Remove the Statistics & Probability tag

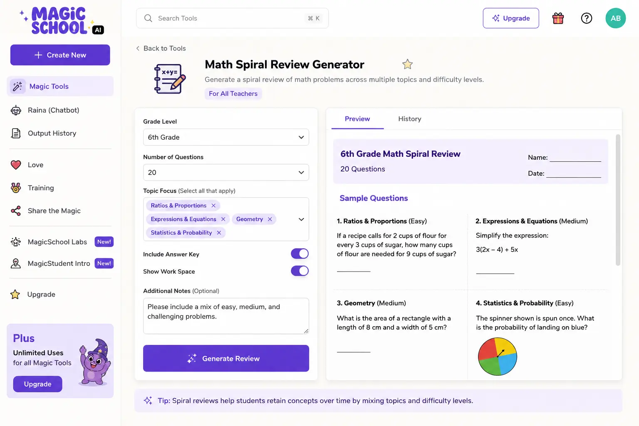pos(219,233)
